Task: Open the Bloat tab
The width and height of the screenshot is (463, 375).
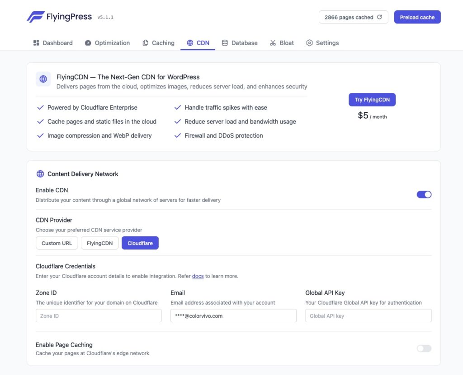Action: click(x=282, y=43)
